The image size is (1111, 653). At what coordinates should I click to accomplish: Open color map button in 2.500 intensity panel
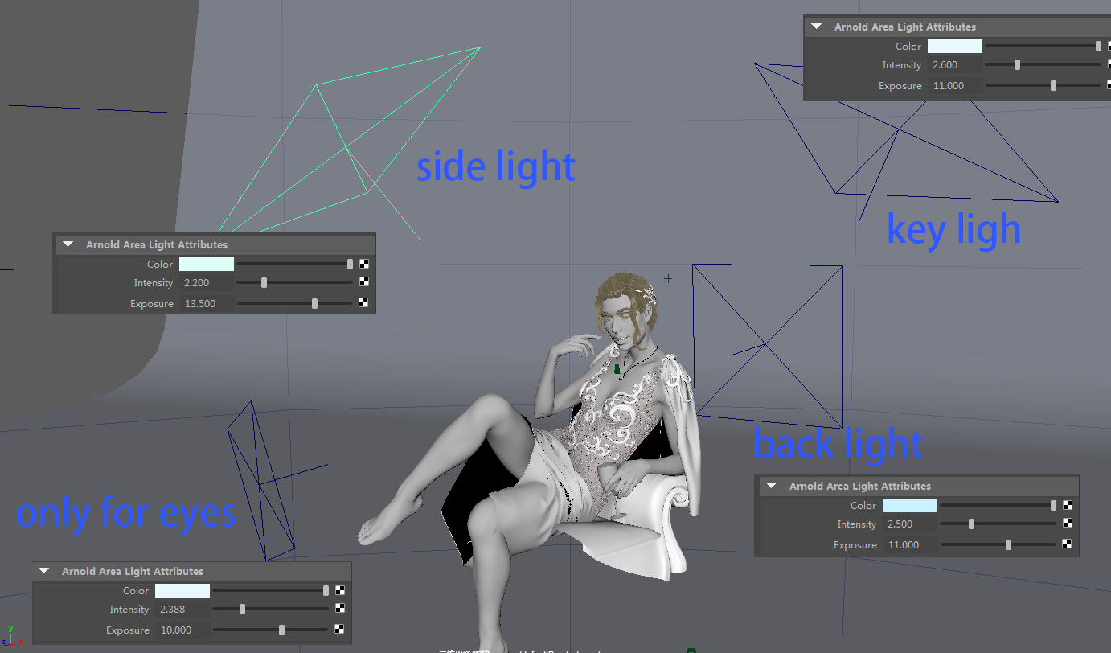pyautogui.click(x=1068, y=505)
